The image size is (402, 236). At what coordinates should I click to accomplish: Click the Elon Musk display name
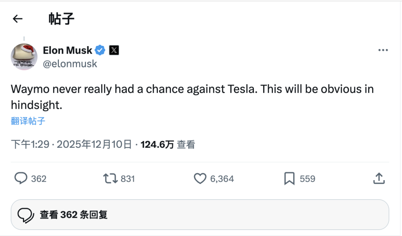[x=67, y=50]
